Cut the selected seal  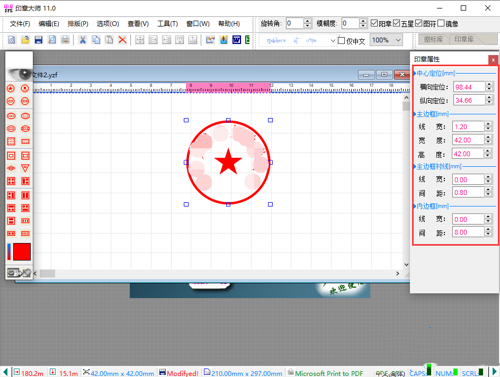(83, 40)
